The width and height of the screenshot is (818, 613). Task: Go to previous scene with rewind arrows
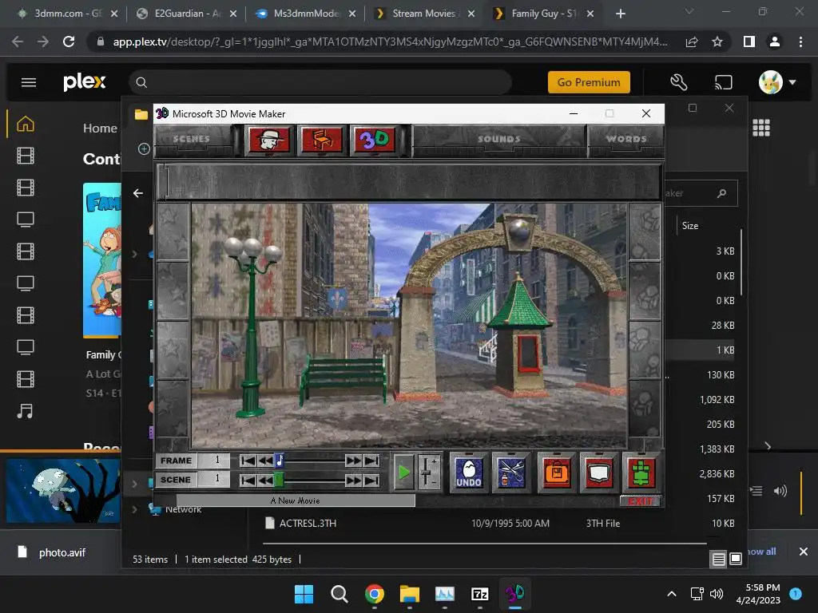(x=265, y=480)
